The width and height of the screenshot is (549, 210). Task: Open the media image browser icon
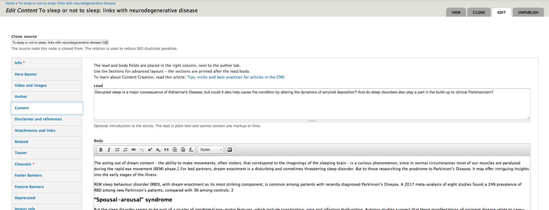(230, 150)
